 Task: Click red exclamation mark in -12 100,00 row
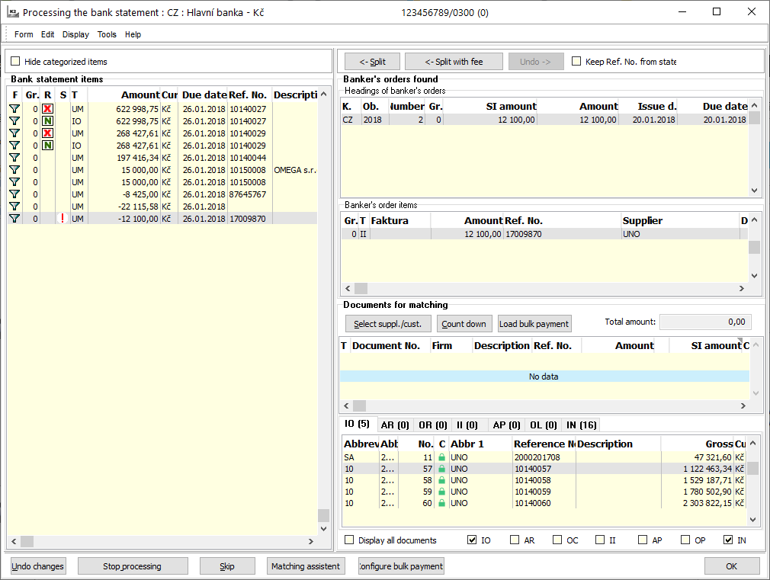(63, 219)
